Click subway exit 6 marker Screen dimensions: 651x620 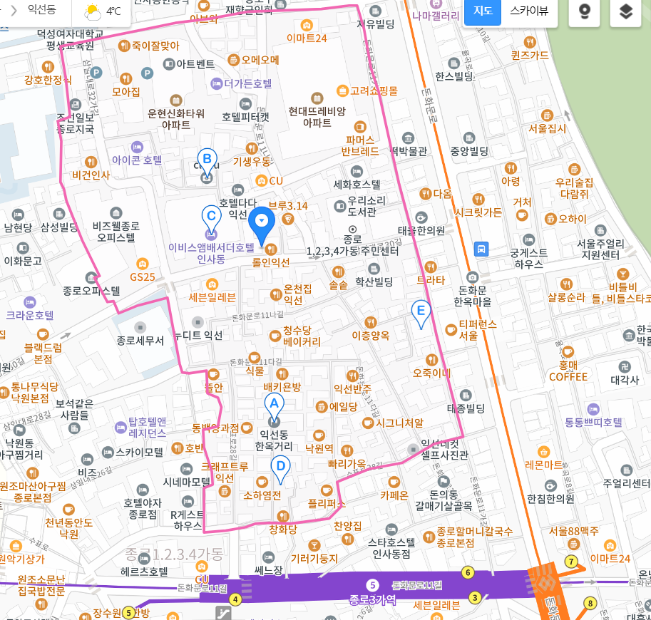[x=468, y=573]
